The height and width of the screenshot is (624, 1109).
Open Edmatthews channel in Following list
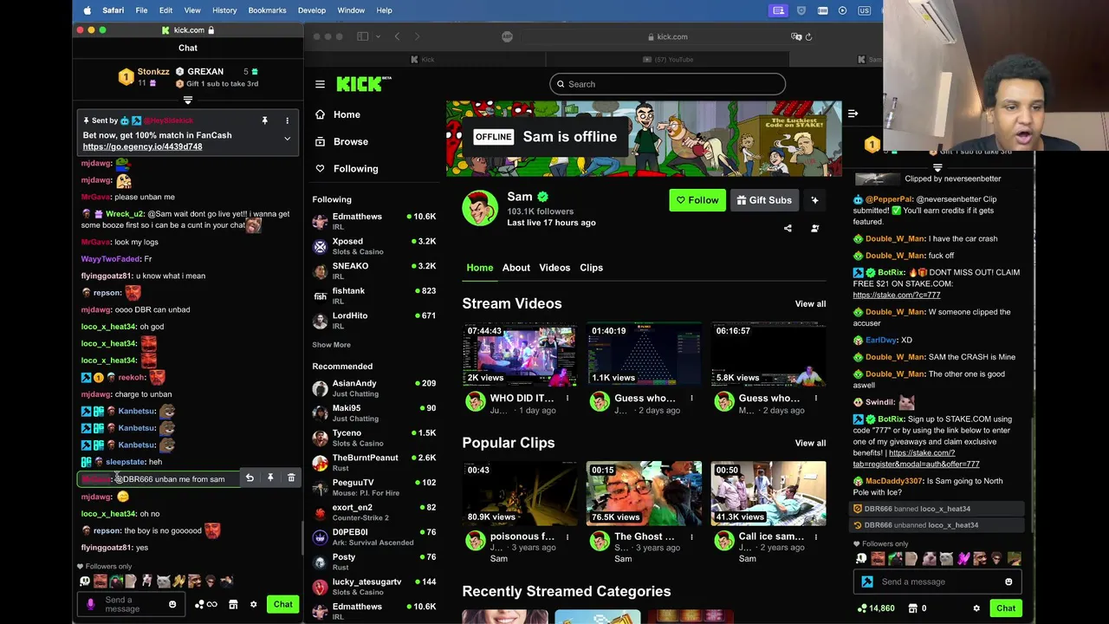tap(374, 221)
